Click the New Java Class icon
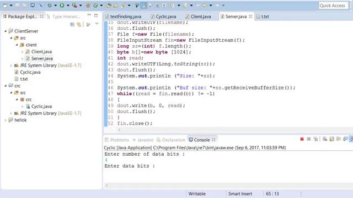 point(95,5)
